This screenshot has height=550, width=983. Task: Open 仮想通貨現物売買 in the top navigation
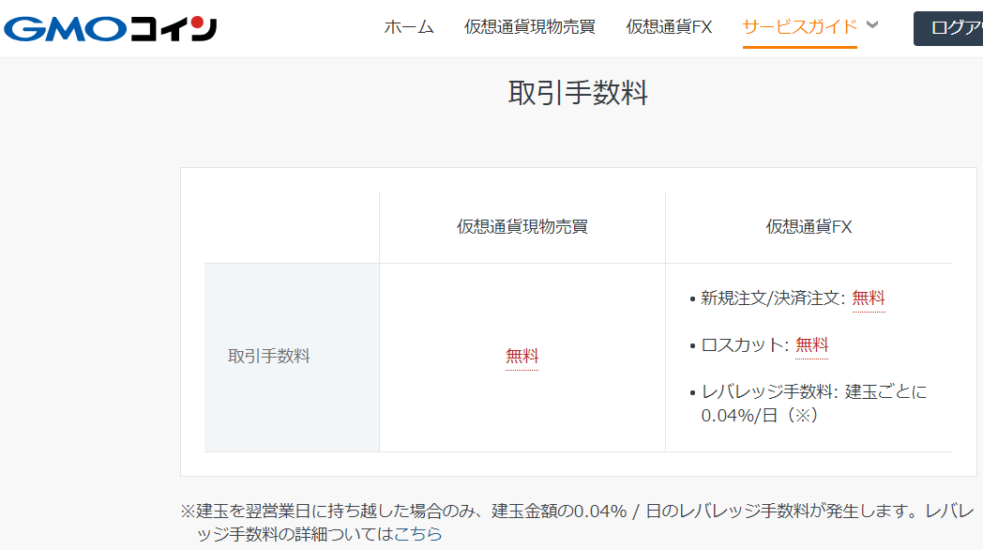point(529,27)
